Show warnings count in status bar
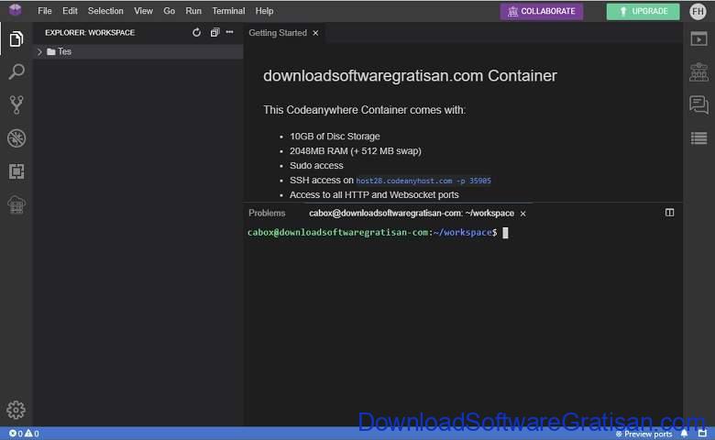 click(x=32, y=434)
